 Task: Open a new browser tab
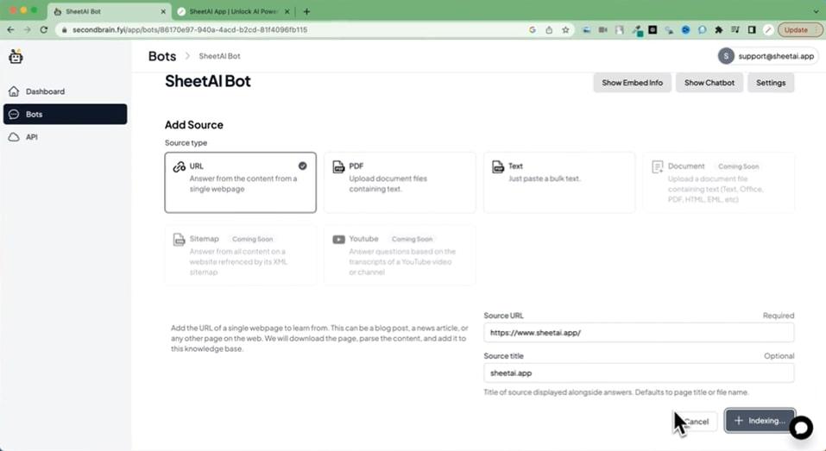point(306,11)
